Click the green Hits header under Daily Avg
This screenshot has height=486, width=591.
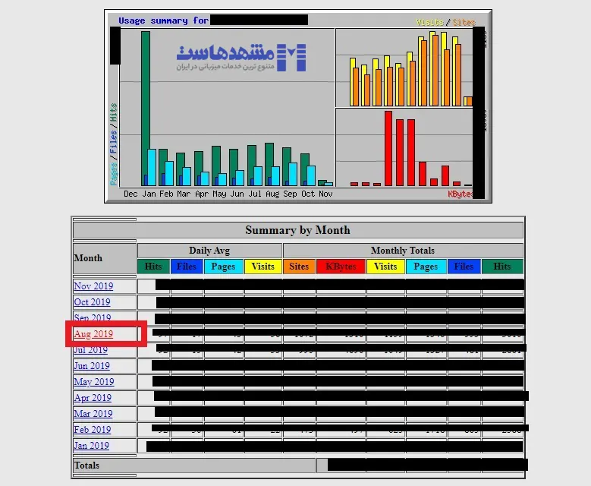point(153,267)
